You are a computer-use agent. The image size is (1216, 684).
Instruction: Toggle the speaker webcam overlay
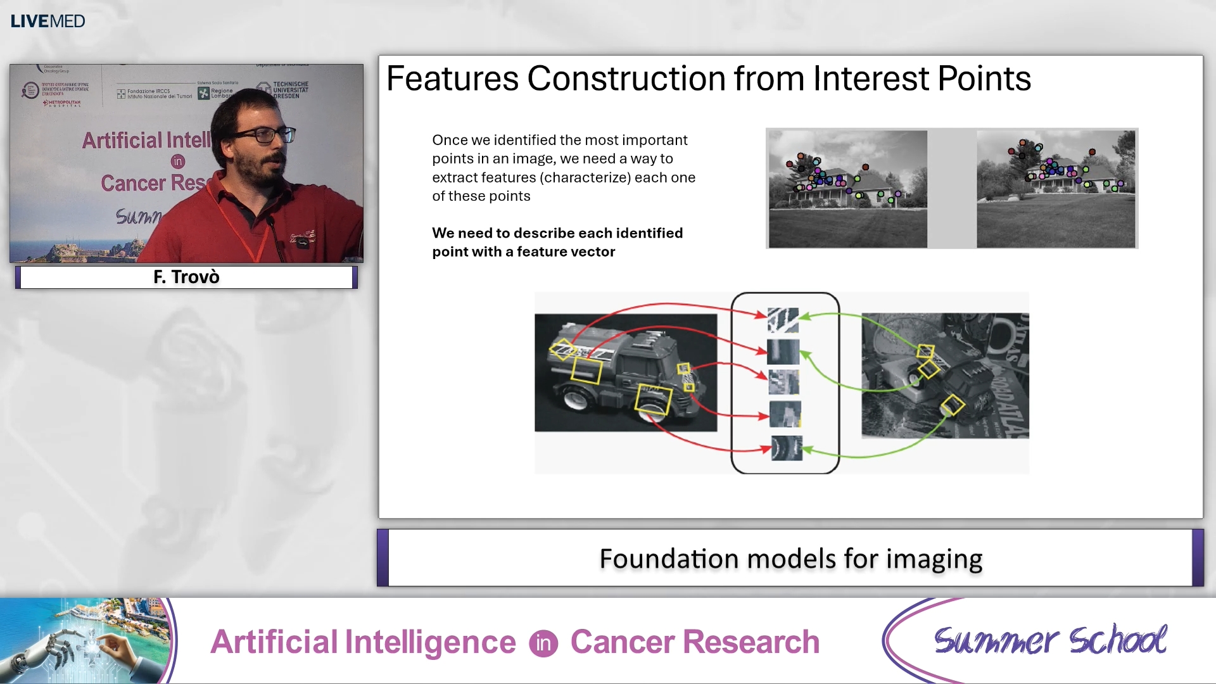click(186, 163)
